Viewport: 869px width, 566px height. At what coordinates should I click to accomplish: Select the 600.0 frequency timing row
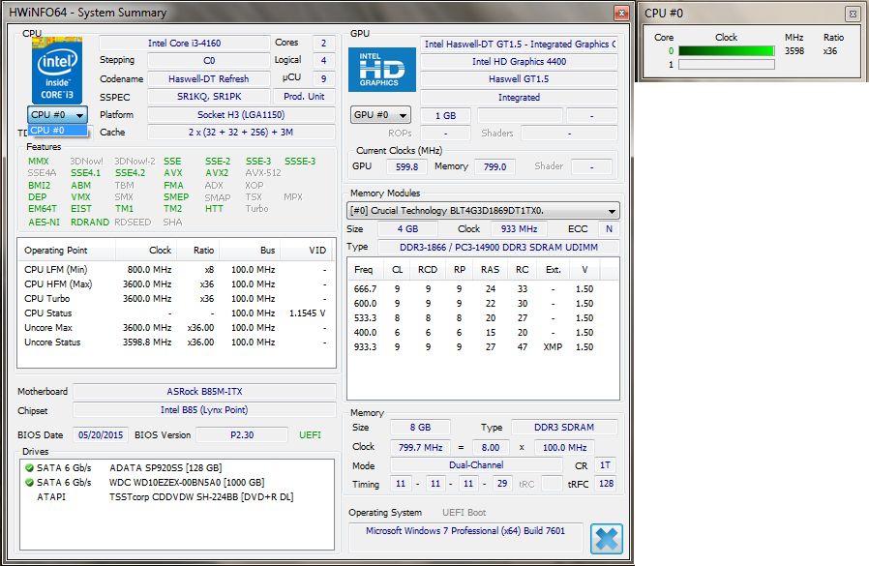pos(482,303)
